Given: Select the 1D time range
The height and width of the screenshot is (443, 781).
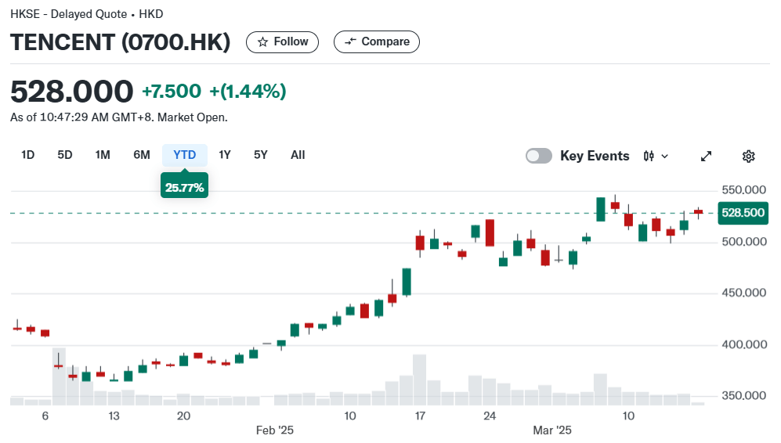Looking at the screenshot, I should click(x=28, y=155).
